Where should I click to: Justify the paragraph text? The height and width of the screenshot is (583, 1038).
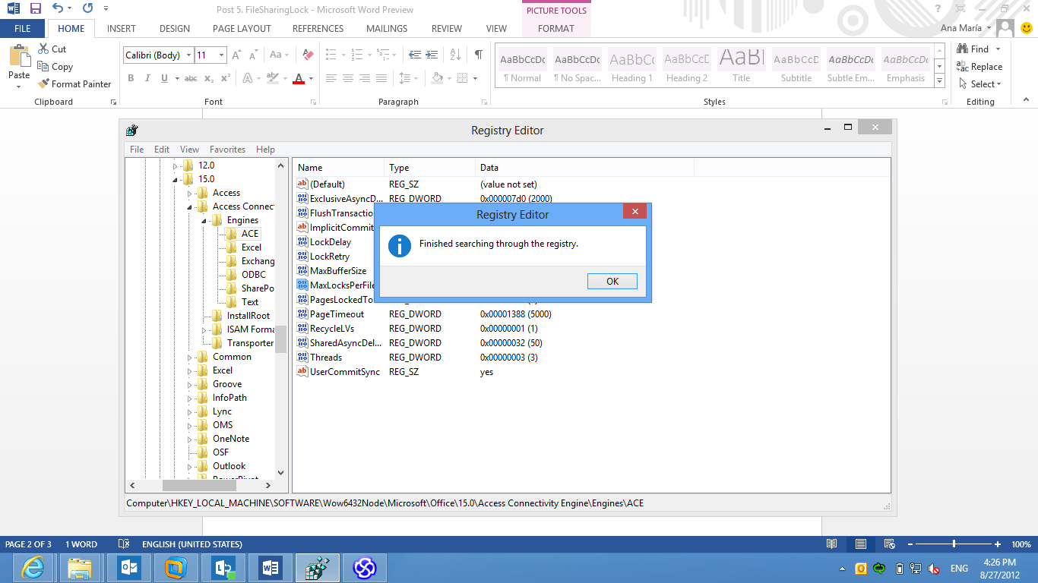[381, 78]
